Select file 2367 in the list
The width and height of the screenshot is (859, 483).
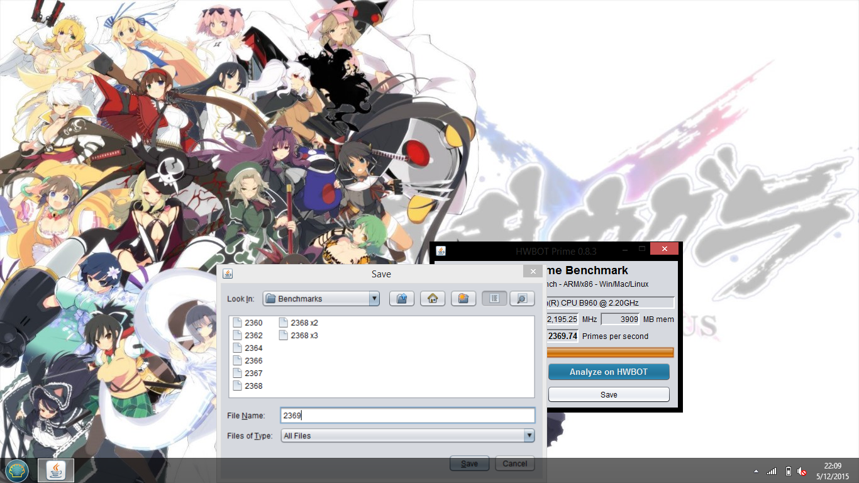coord(248,373)
